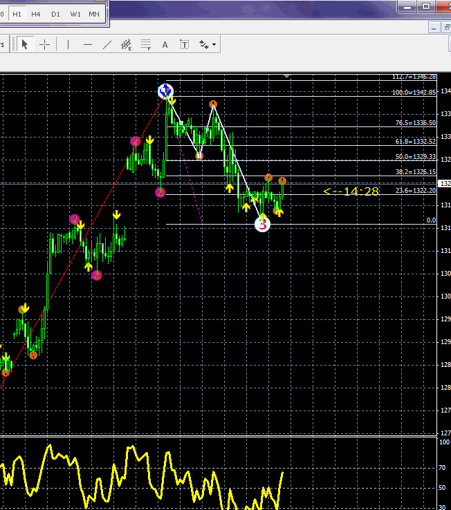Click the 23.6=1322.20 Fibonacci label
This screenshot has width=451, height=510.
416,191
